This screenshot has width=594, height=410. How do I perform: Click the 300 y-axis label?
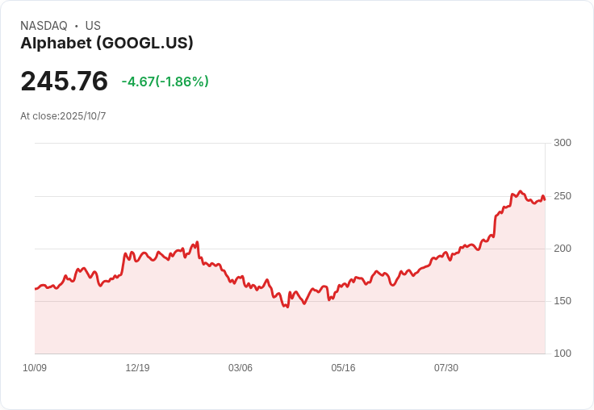562,143
